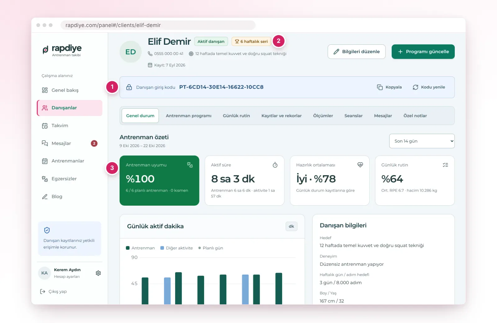Click the browser address bar
The image size is (497, 323).
coord(158,25)
